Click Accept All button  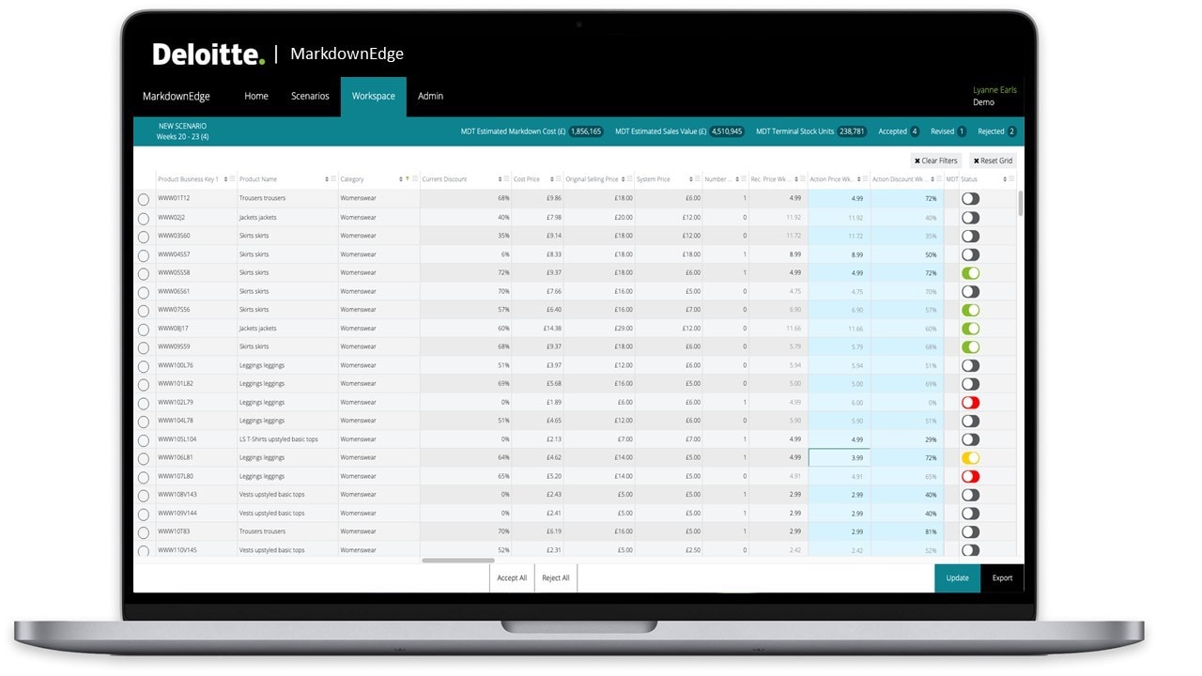tap(512, 577)
